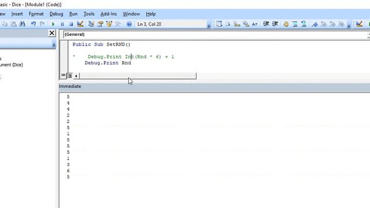
Task: Toggle a bookmark with the blue flag icon
Action: pyautogui.click(x=314, y=24)
